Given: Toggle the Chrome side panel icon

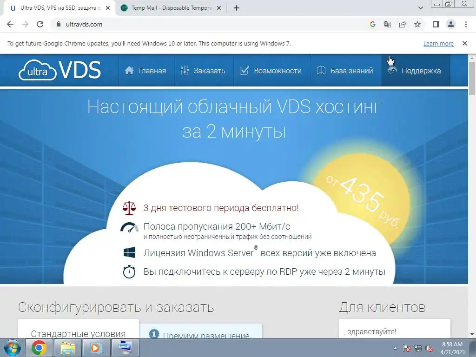Looking at the screenshot, I should pyautogui.click(x=436, y=24).
